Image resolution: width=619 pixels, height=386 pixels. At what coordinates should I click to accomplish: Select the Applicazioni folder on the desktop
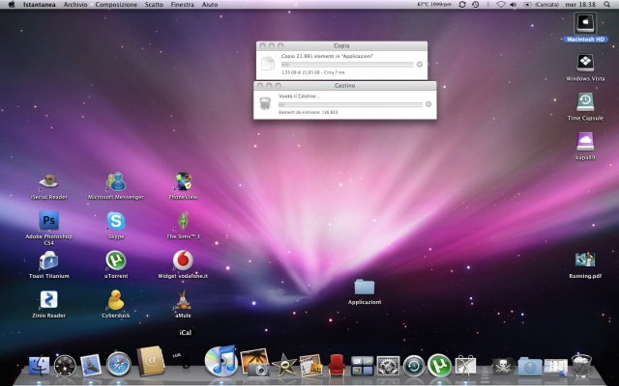[x=365, y=287]
